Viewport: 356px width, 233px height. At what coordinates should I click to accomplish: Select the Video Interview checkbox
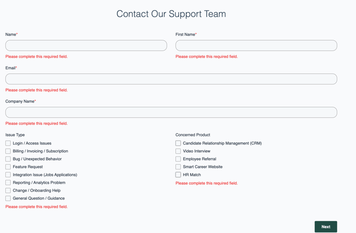pos(178,151)
